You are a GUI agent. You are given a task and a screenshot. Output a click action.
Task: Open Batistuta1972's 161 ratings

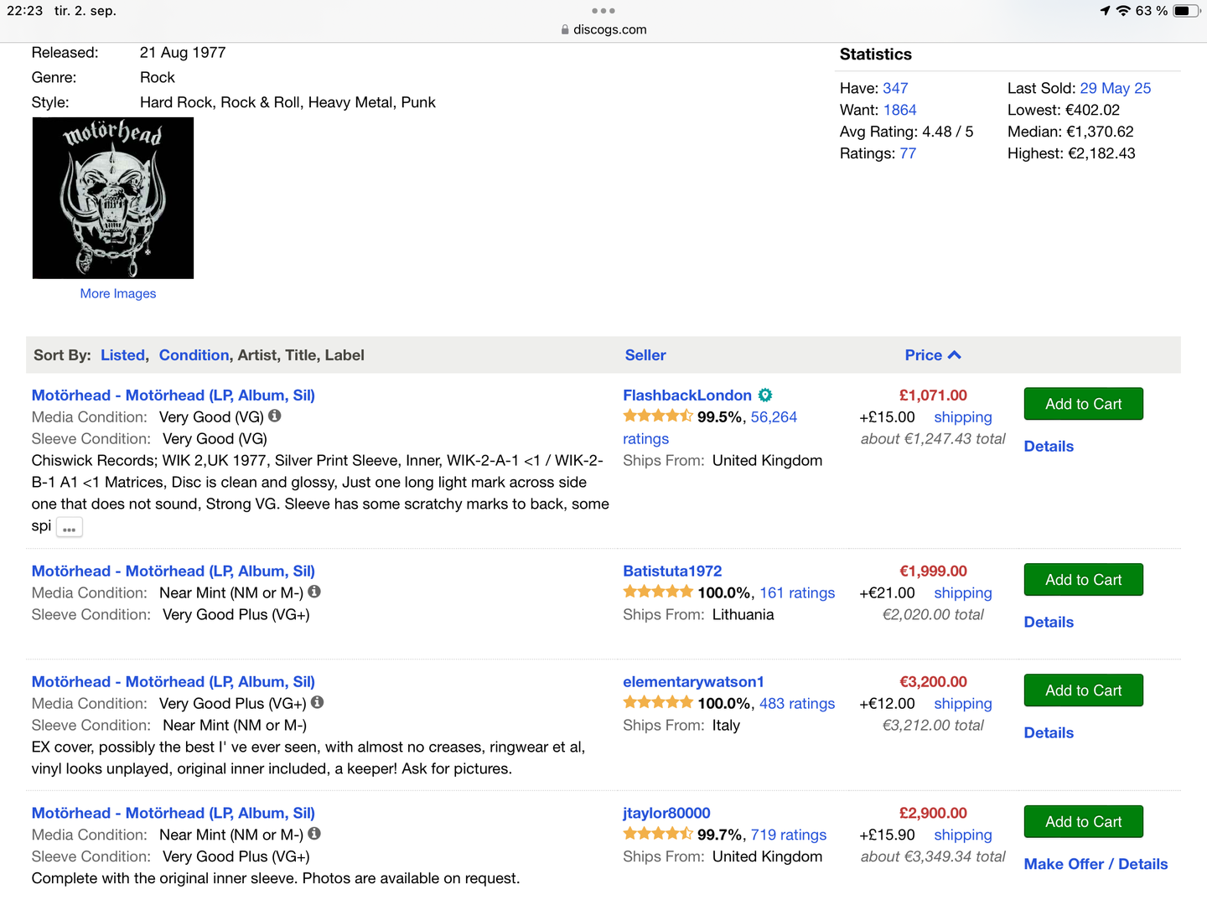(x=797, y=593)
